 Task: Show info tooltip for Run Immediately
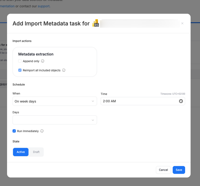pyautogui.click(x=42, y=131)
